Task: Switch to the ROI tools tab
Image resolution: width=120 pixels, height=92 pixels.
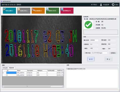Action: pyautogui.click(x=5, y=68)
